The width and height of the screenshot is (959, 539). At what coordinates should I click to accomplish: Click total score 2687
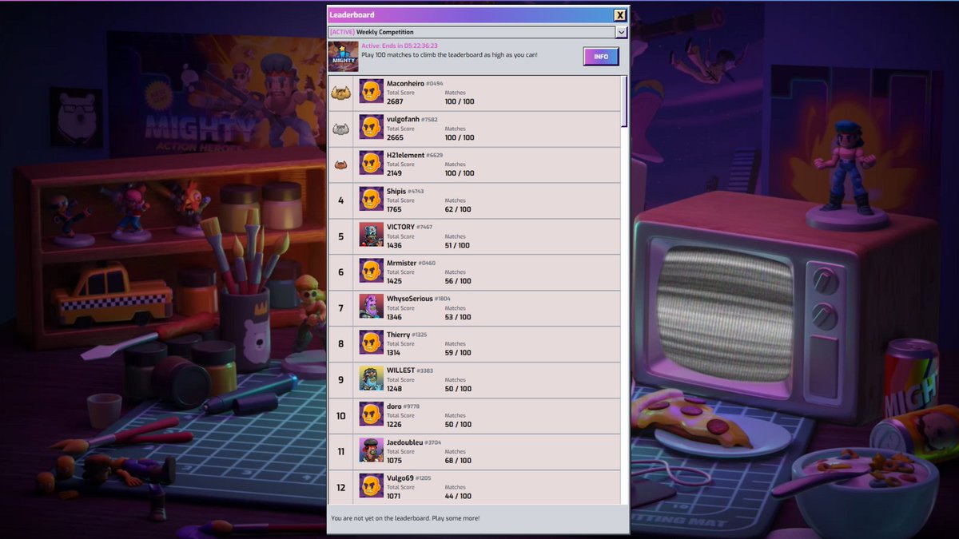(x=395, y=101)
